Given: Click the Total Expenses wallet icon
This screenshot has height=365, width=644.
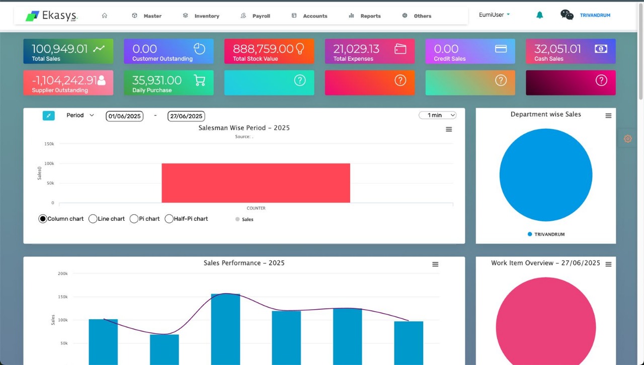Looking at the screenshot, I should pos(400,48).
